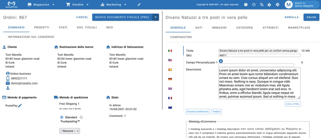Select the Standard shipping radio button
Screen dimensions: 321x138
click(x=62, y=117)
